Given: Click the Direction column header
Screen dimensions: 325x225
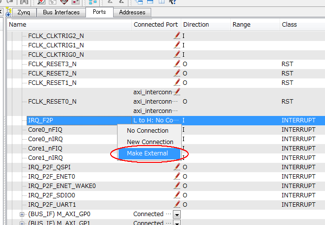Looking at the screenshot, I should [196, 25].
